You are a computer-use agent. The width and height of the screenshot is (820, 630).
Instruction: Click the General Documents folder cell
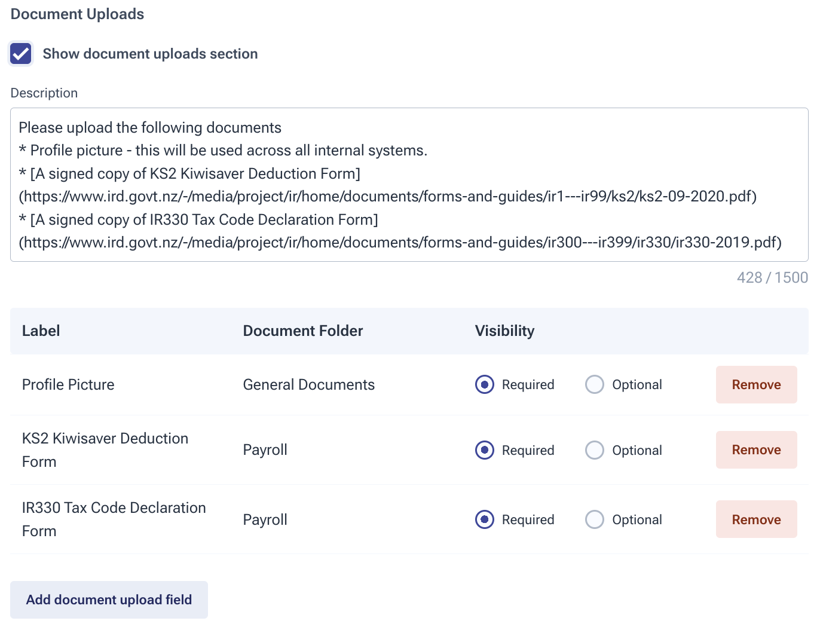click(309, 384)
